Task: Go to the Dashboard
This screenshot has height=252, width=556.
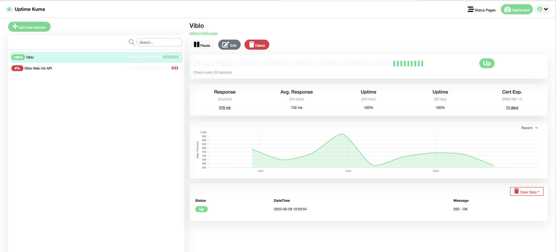Action: pyautogui.click(x=517, y=9)
